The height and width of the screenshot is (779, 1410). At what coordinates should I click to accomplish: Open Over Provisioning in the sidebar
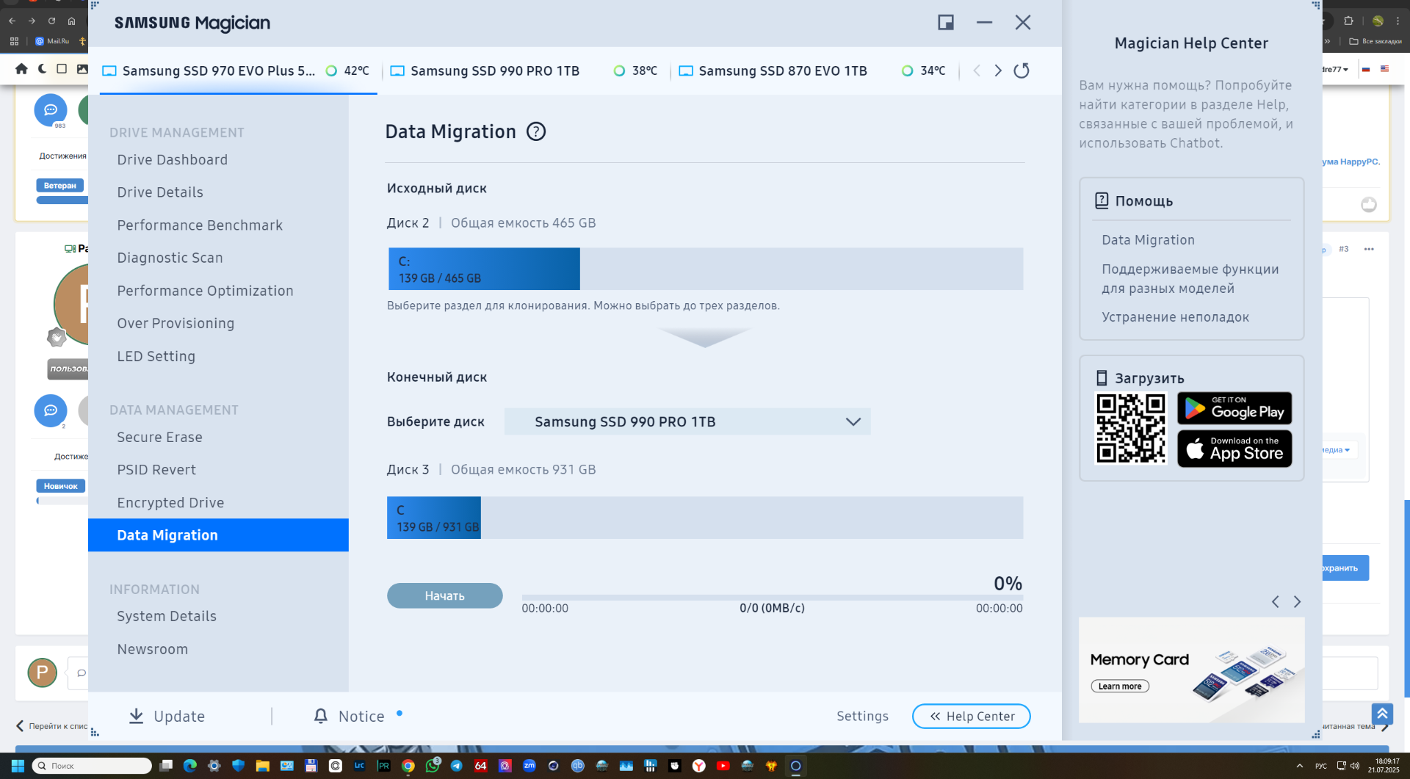pos(176,323)
